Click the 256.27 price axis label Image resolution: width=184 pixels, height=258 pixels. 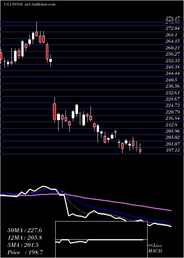point(173,54)
